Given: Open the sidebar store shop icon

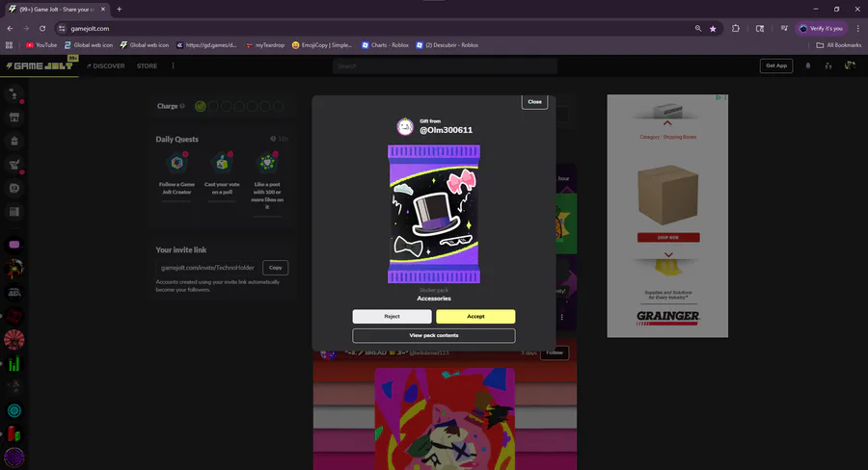Looking at the screenshot, I should tap(14, 117).
